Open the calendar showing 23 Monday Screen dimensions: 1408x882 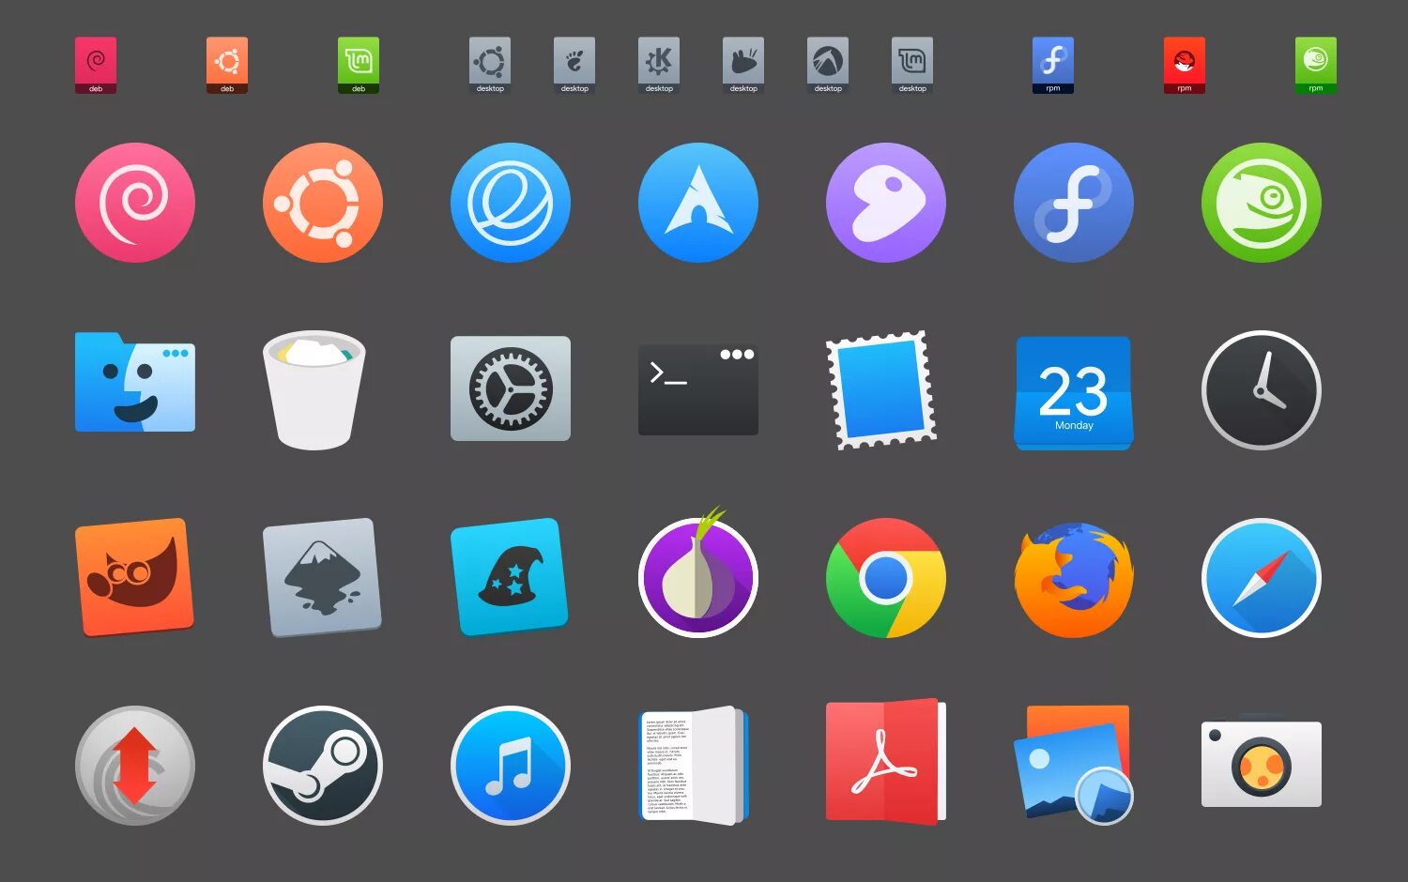[1074, 393]
